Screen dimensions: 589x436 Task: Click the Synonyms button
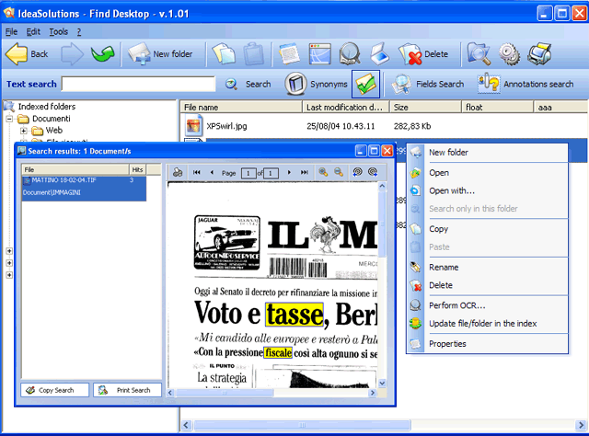[x=317, y=84]
